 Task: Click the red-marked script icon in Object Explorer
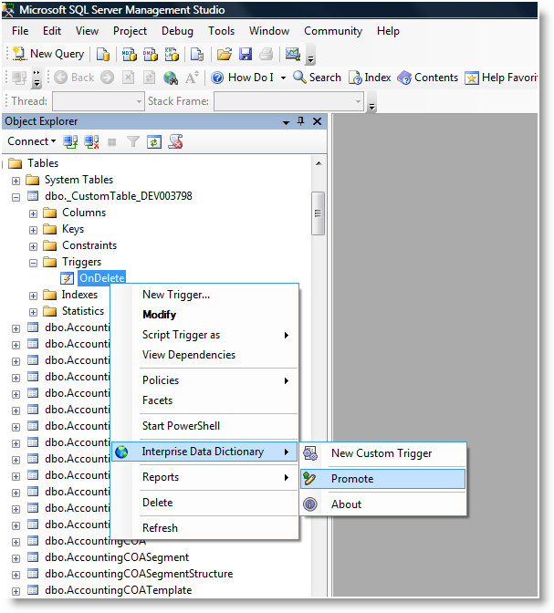coord(175,141)
